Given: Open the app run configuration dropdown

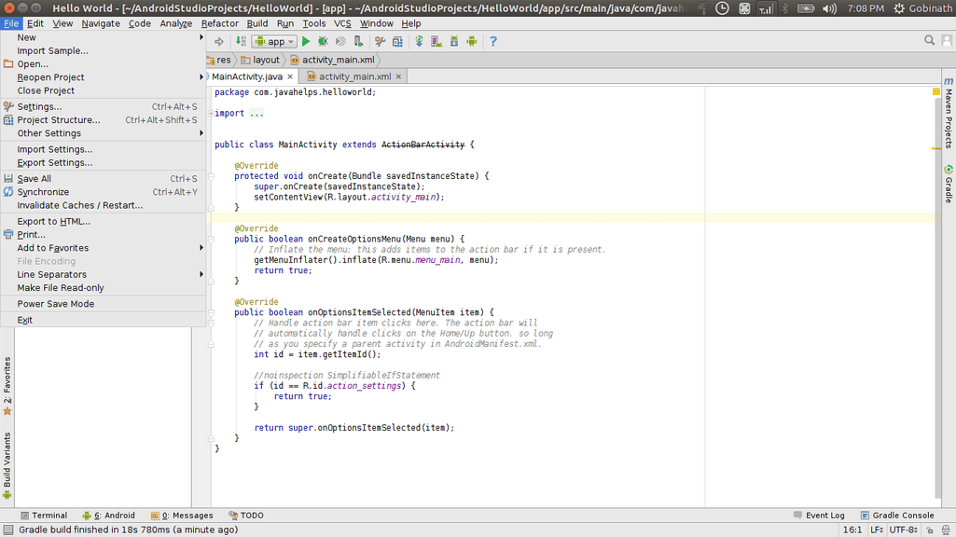Looking at the screenshot, I should (x=274, y=41).
